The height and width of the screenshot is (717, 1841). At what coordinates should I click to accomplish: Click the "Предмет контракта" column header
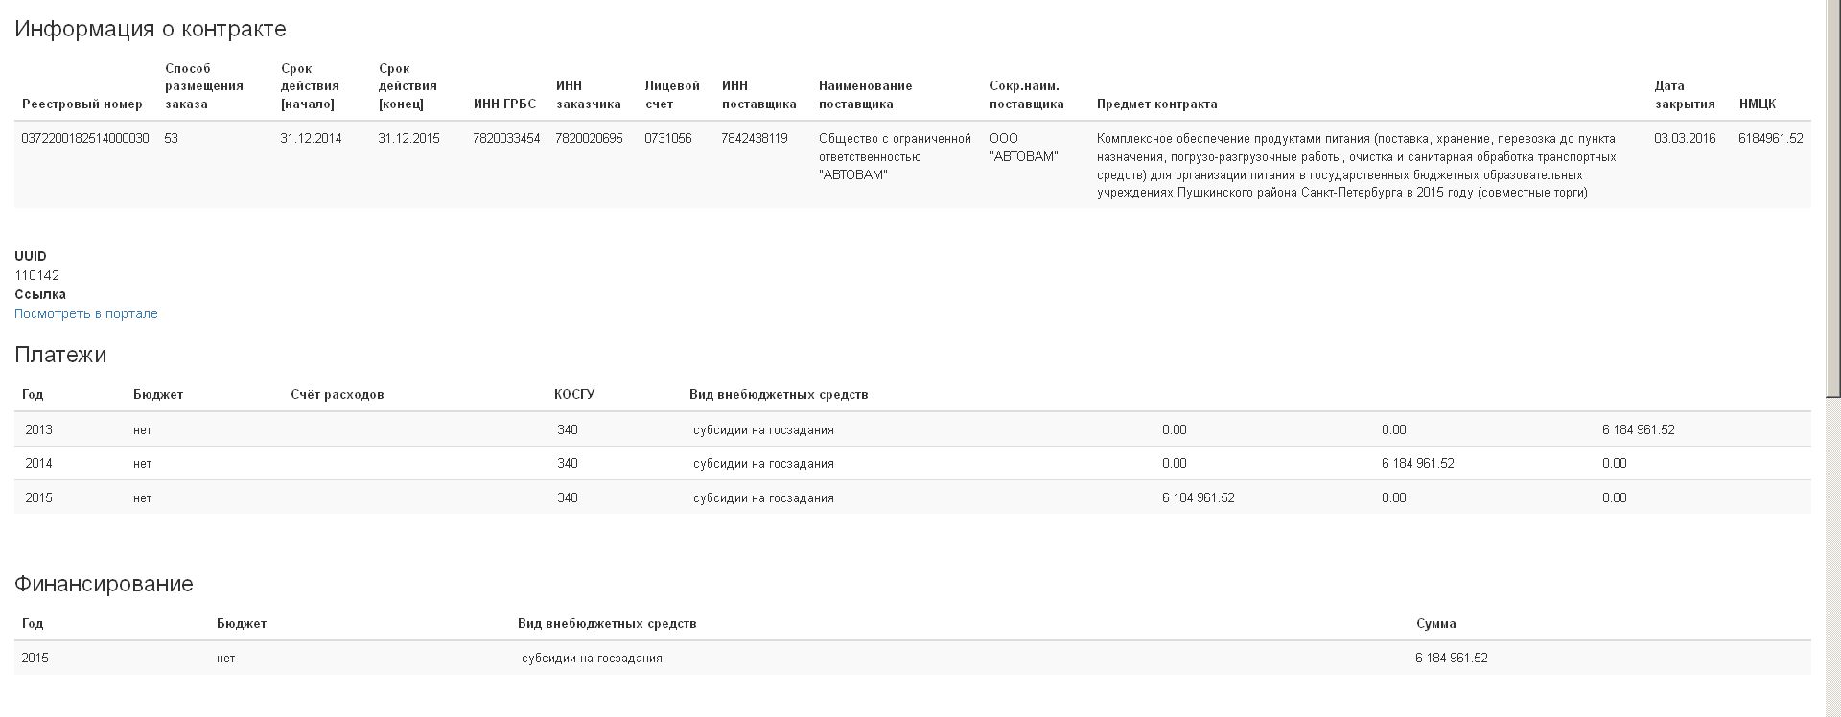1156,104
